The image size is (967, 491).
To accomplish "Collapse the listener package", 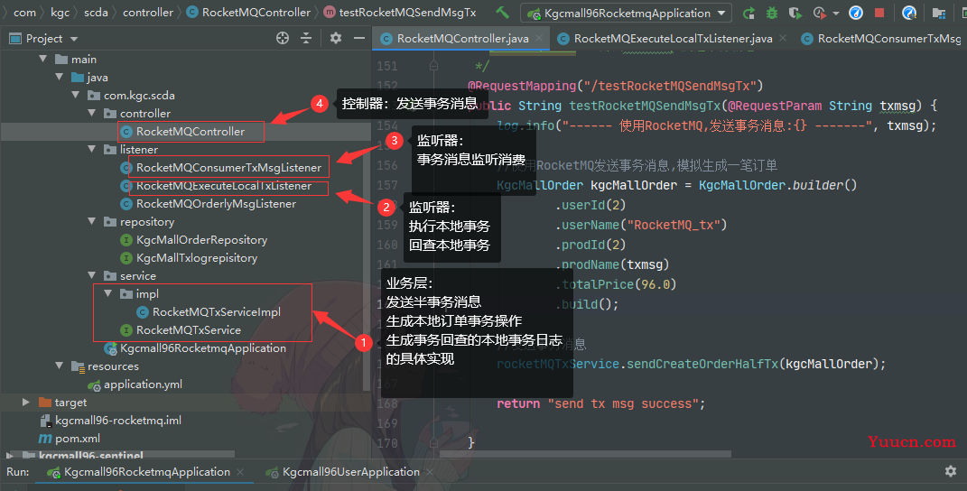I will tap(92, 149).
